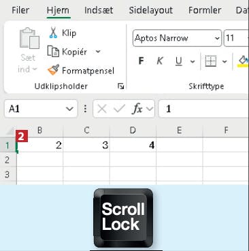The image size is (249, 251).
Task: Expand the Kopiér options arrow
Action: pos(98,52)
